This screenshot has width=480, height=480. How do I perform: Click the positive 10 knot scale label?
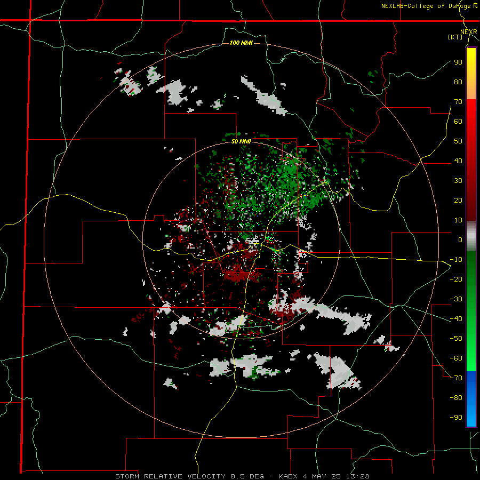click(x=458, y=220)
